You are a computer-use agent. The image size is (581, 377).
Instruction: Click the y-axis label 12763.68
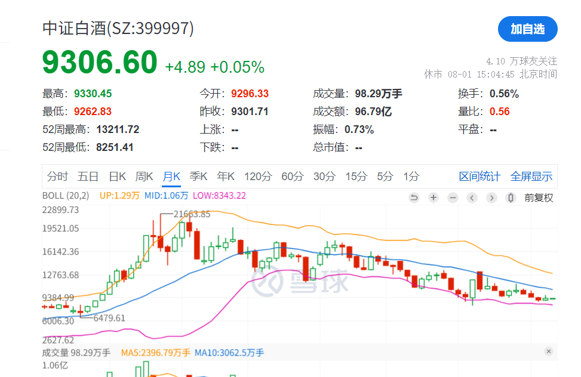(x=60, y=275)
